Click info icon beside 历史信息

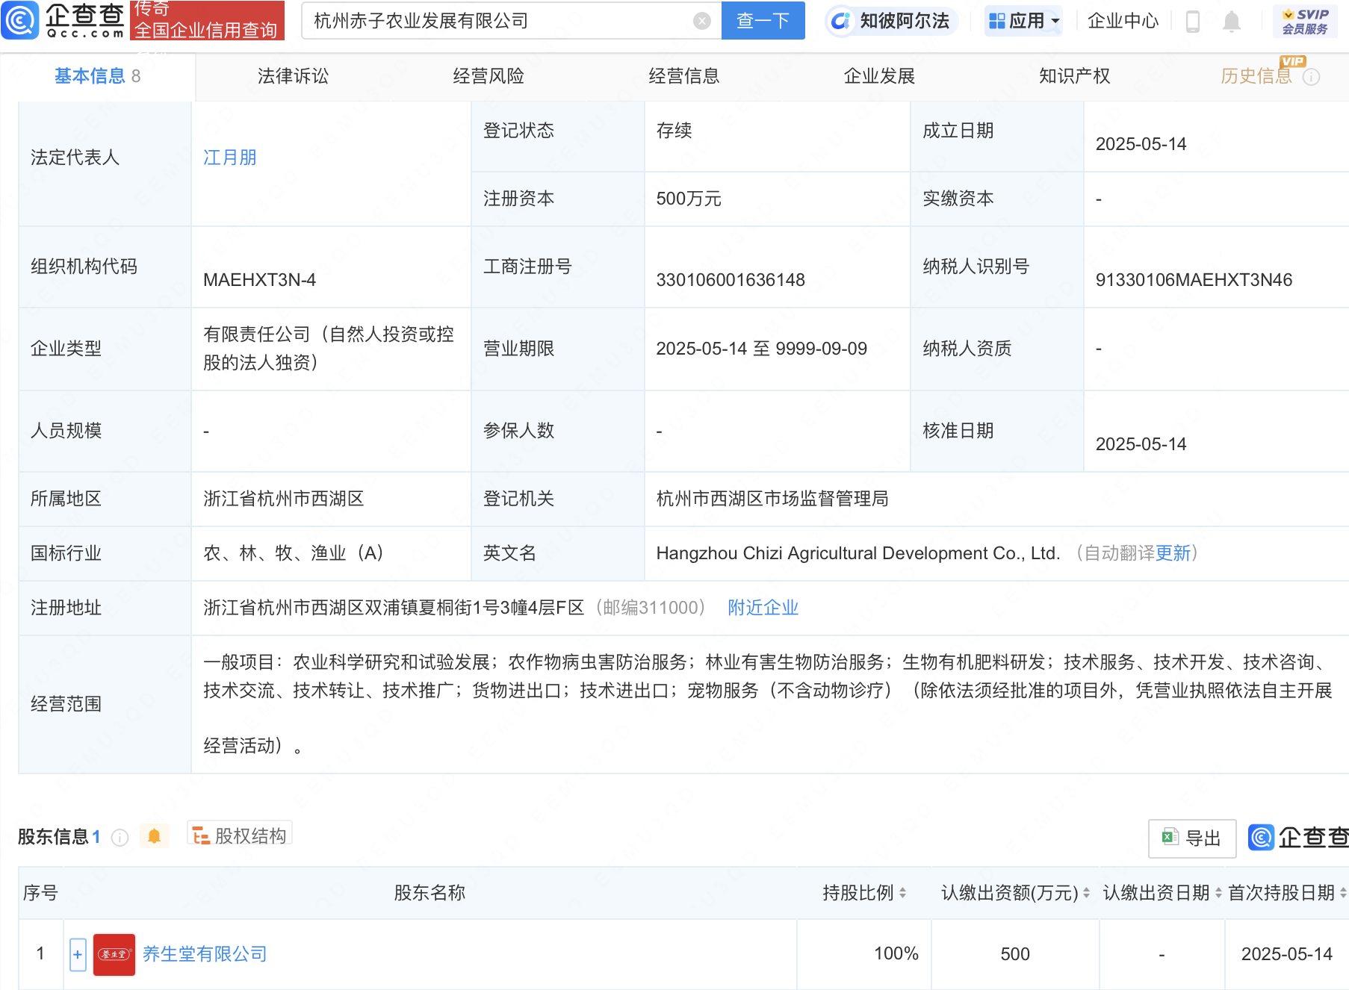1311,77
